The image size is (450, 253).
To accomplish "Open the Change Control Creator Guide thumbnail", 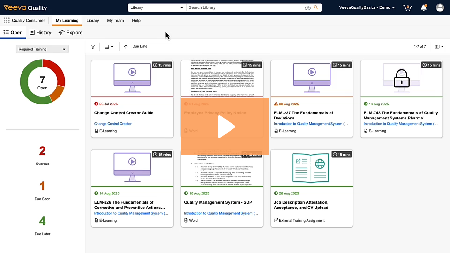I will pos(132,78).
